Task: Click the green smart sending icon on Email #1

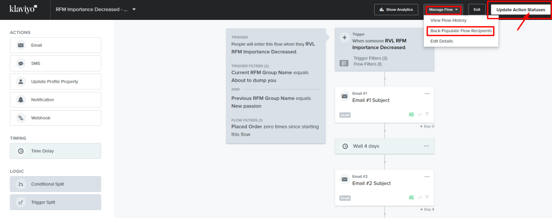Action: click(411, 114)
